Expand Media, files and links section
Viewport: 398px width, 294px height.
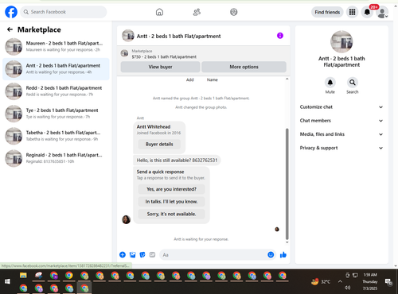341,134
